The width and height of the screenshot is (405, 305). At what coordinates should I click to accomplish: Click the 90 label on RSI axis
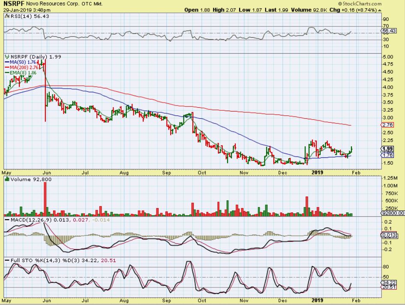coord(386,19)
